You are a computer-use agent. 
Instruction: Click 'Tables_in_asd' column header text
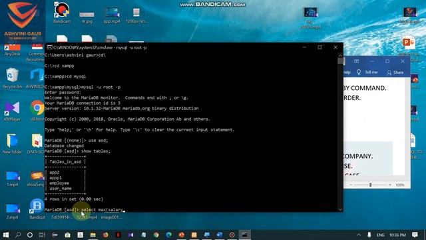tap(65, 161)
